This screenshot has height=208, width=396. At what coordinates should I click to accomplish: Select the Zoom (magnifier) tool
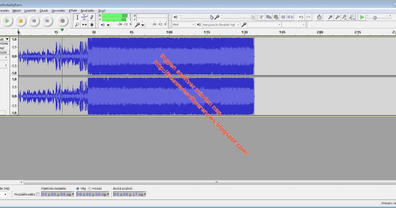(x=77, y=24)
